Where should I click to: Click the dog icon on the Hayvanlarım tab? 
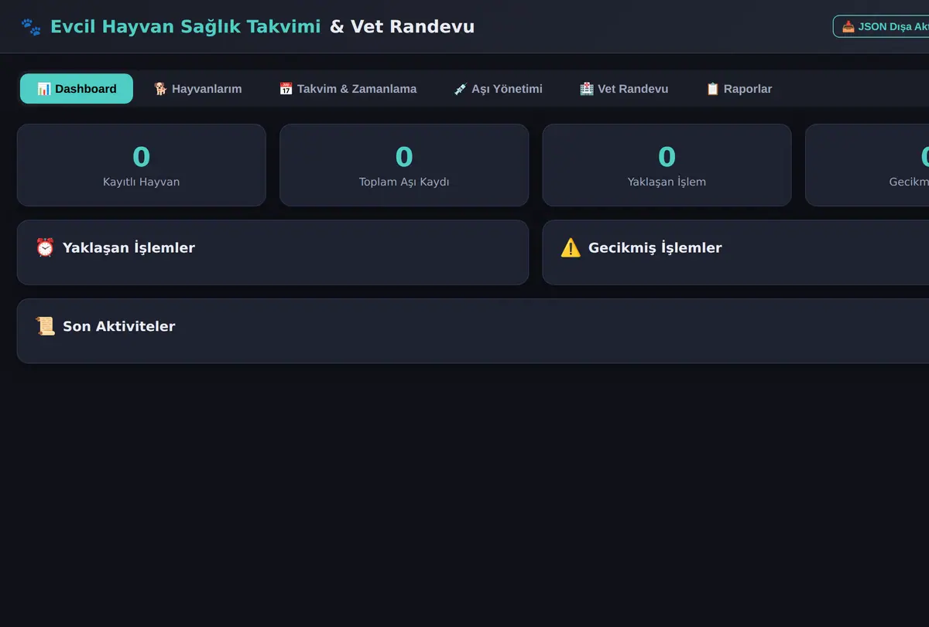(x=160, y=89)
